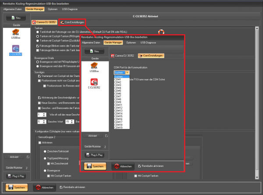The width and height of the screenshot is (263, 195).
Task: Click Speichern in the background window
Action: 17,187
